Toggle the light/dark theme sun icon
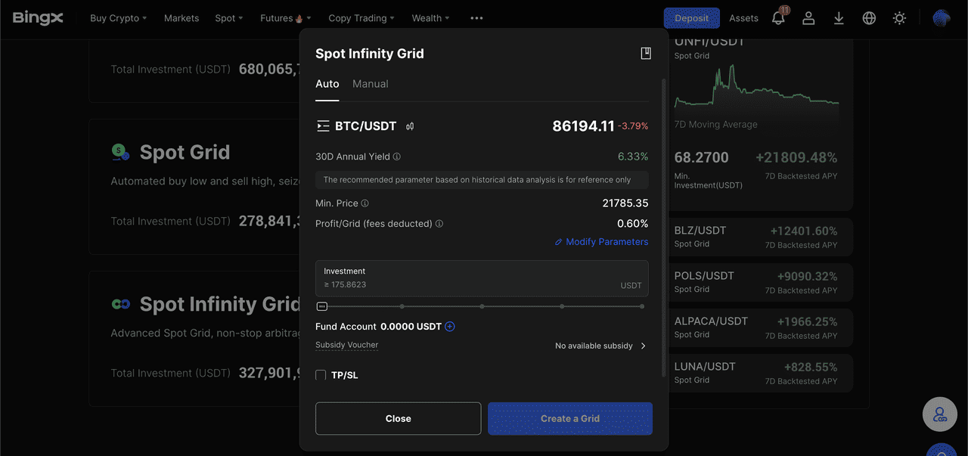This screenshot has width=968, height=456. (899, 17)
